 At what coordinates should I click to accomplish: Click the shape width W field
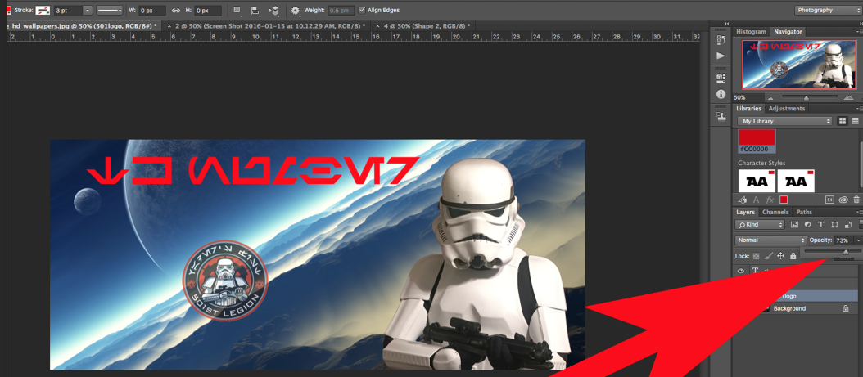(x=151, y=11)
